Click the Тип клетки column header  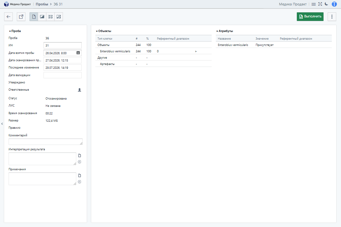click(105, 39)
